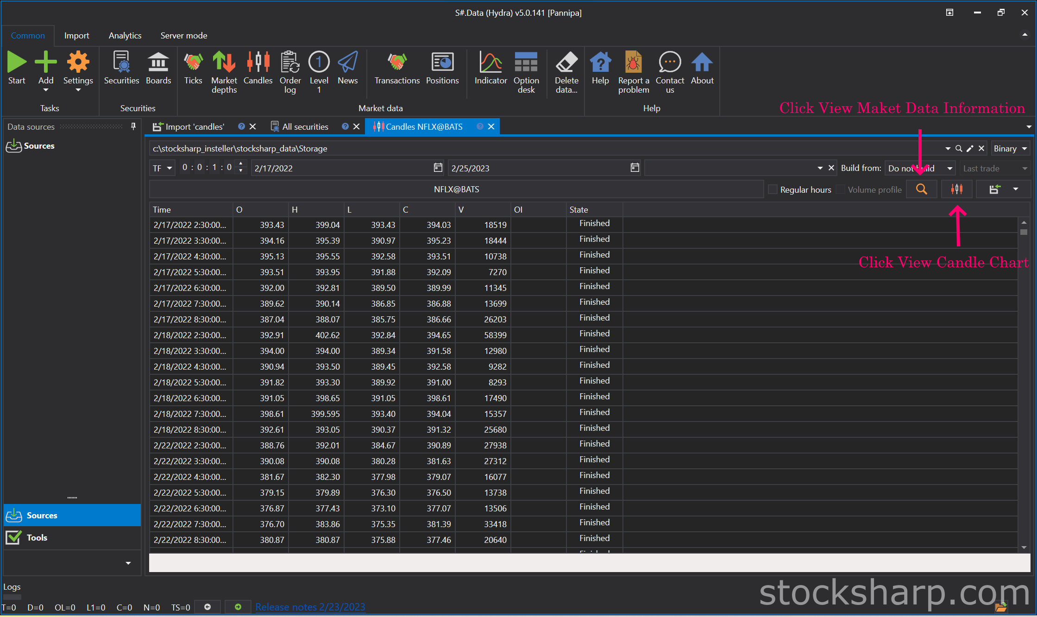Expand the sidebar navigation options arrow
The image size is (1037, 617).
(128, 563)
